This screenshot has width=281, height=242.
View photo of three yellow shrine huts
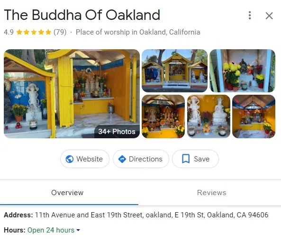[x=174, y=71]
